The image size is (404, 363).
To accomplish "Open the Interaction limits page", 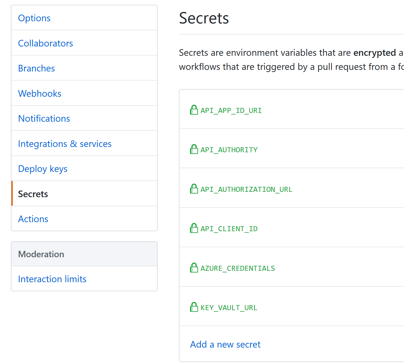I will [x=52, y=279].
